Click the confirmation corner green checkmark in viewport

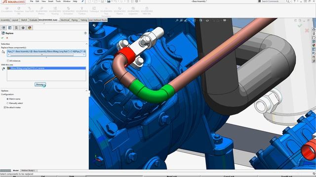coord(300,26)
